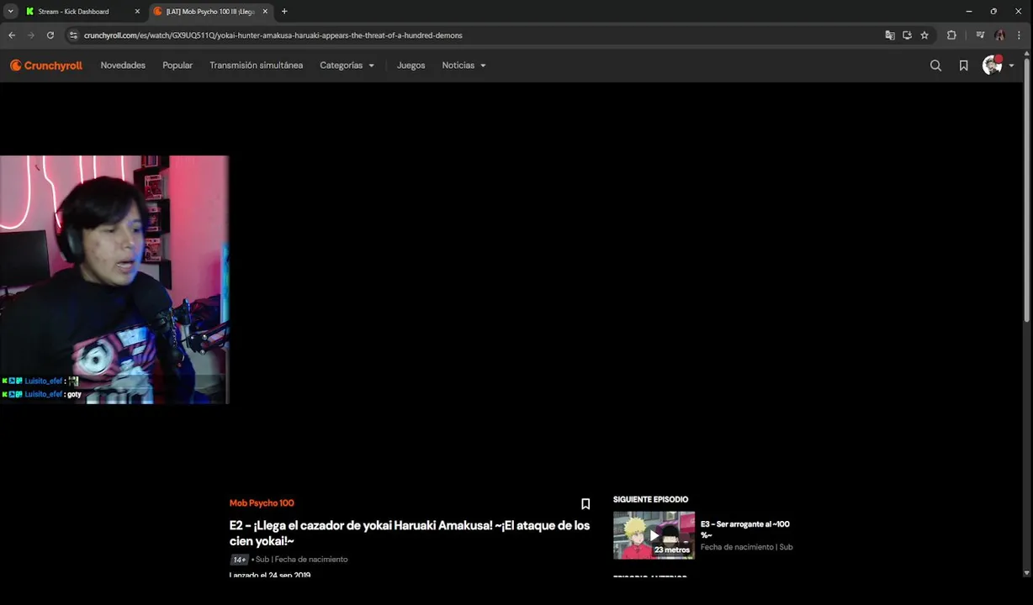
Task: Open the Novedades menu item
Action: point(123,66)
